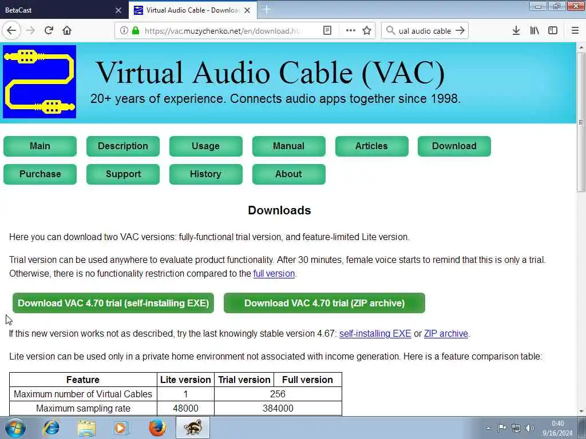Go to the Purchase page
Image resolution: width=586 pixels, height=439 pixels.
(x=40, y=174)
